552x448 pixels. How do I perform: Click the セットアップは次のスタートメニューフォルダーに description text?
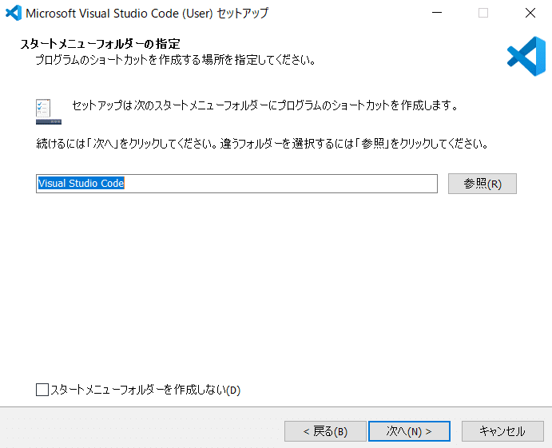pos(265,105)
